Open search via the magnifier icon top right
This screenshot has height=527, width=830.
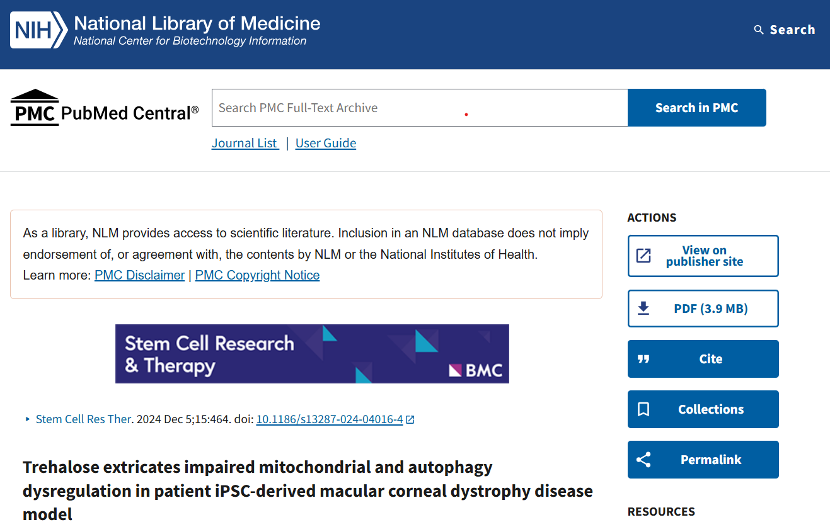758,29
